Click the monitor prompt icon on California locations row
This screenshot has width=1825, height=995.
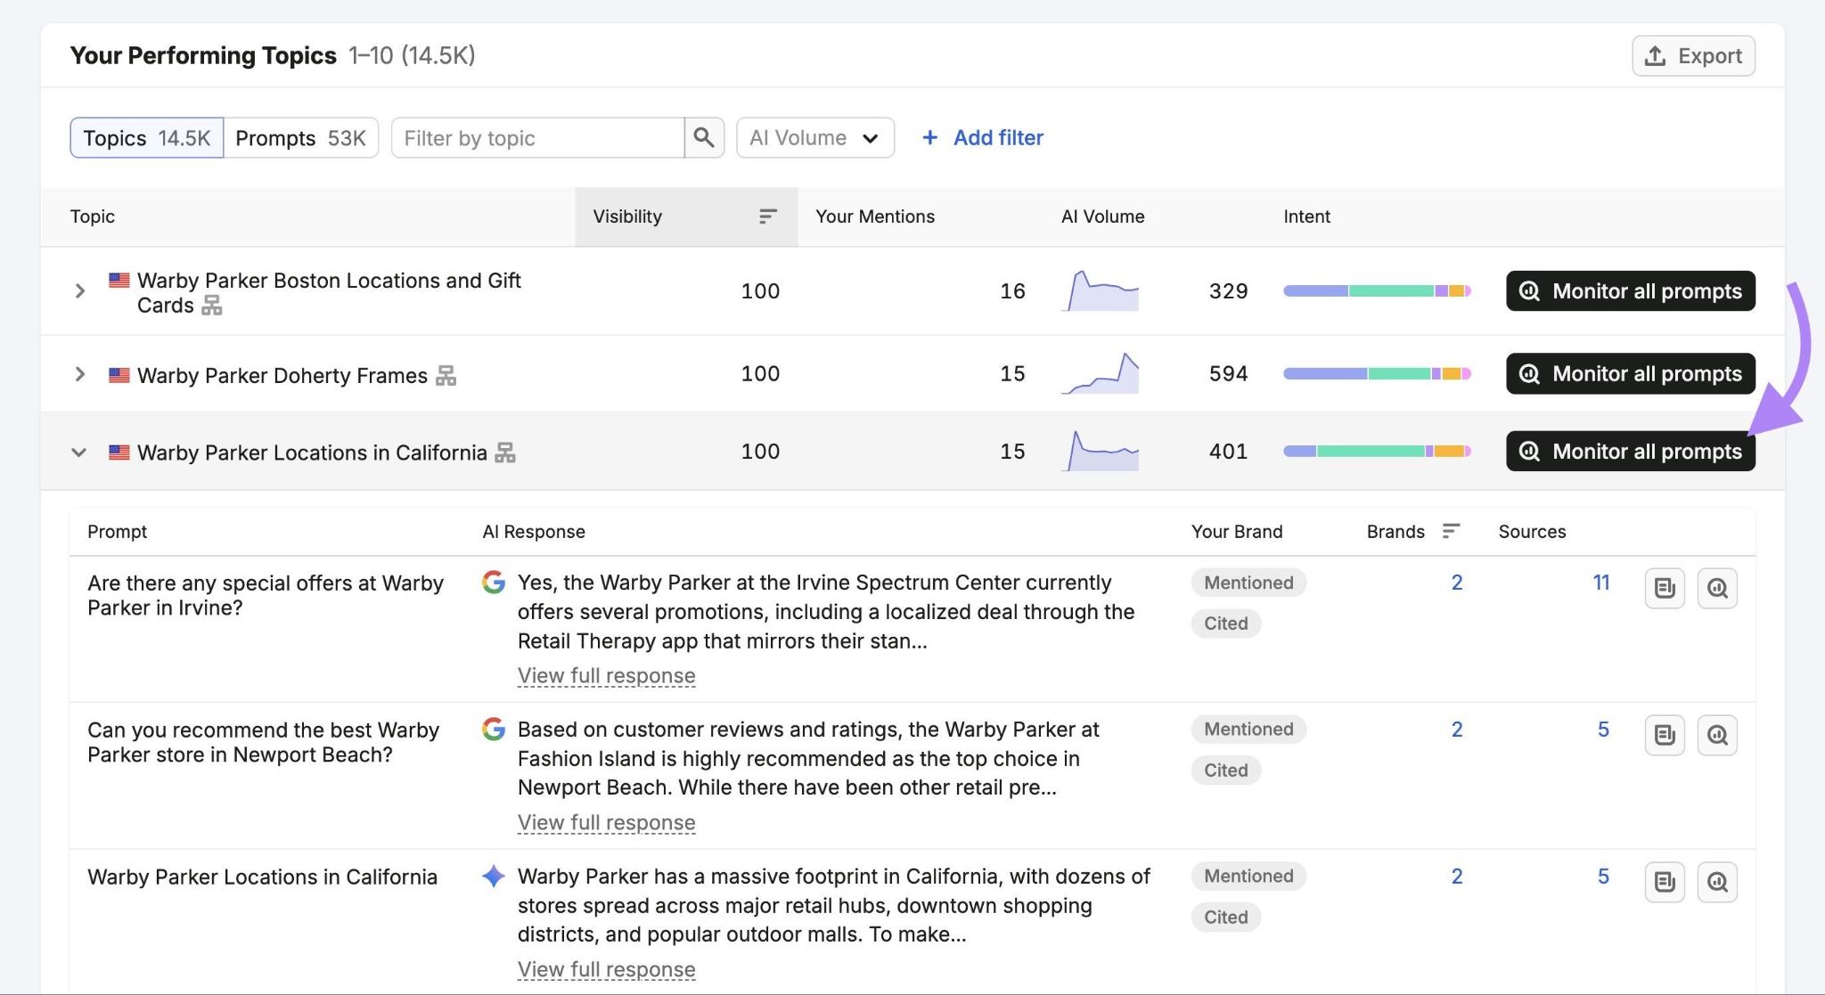(x=1717, y=882)
